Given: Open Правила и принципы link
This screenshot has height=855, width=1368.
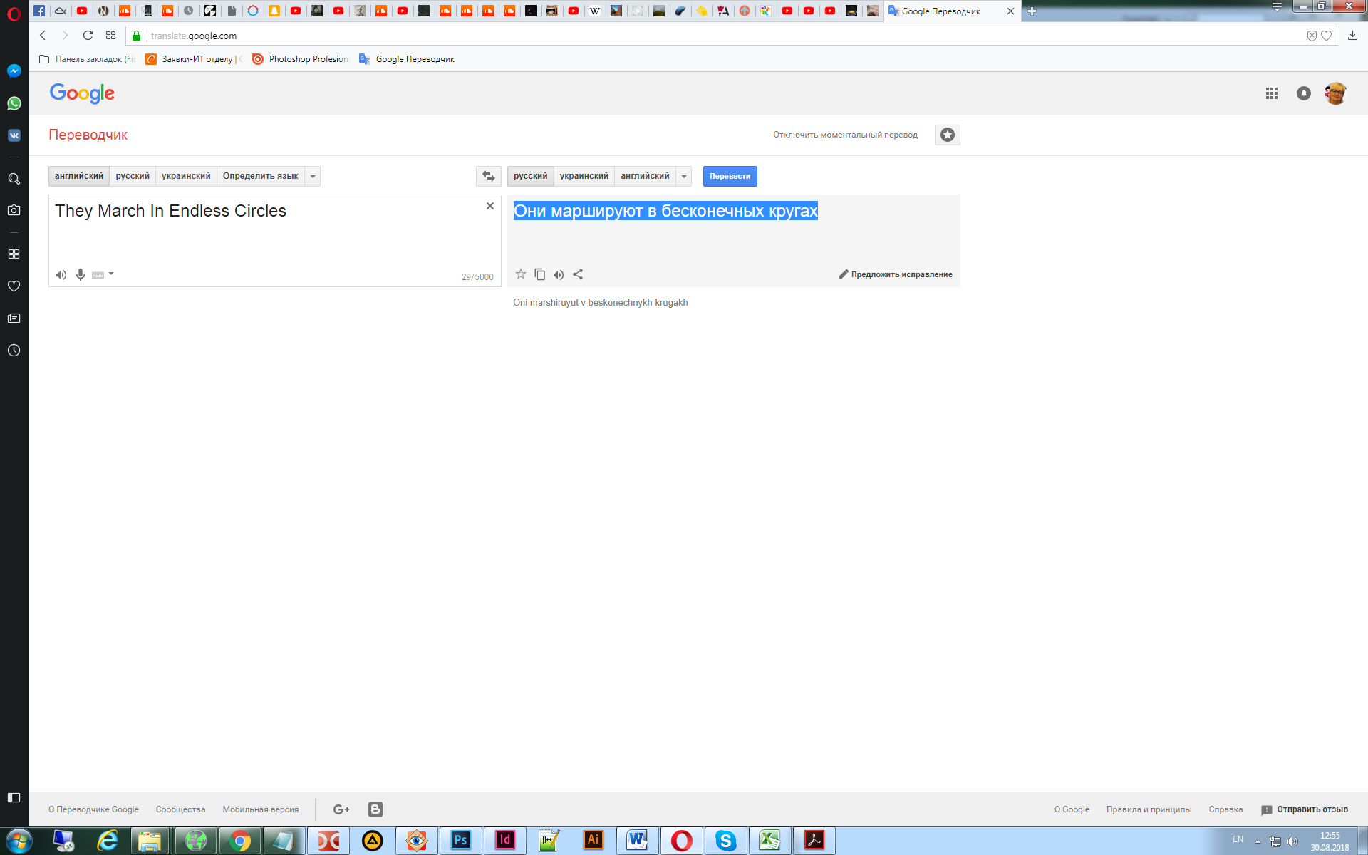Looking at the screenshot, I should 1149,809.
